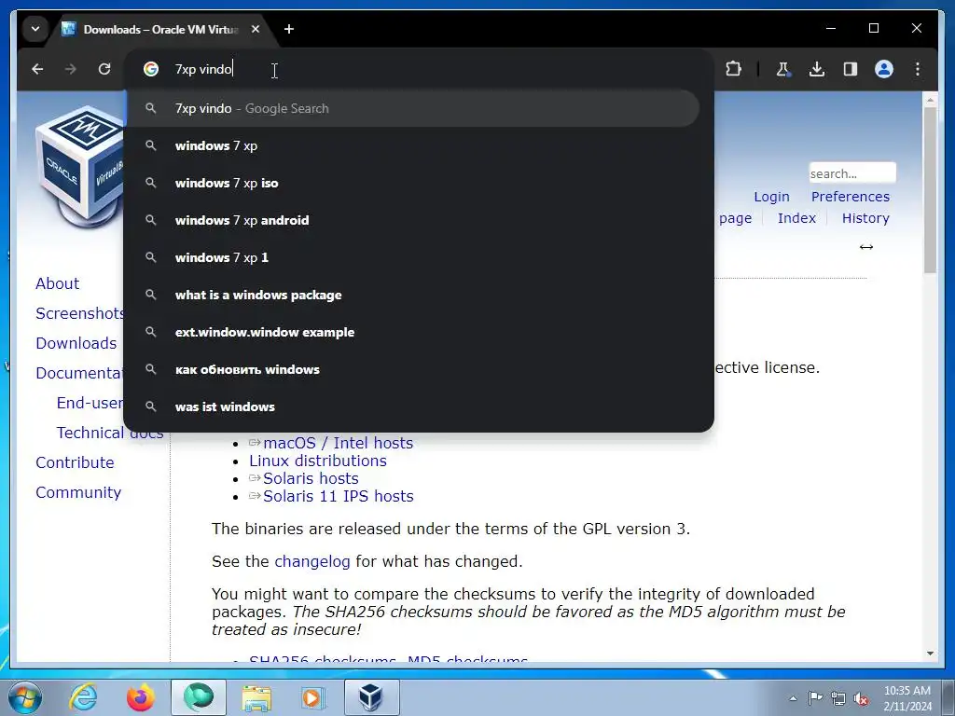The height and width of the screenshot is (716, 955).
Task: Close the Downloads – Oracle VM VirtualBox tab
Action: (x=256, y=29)
